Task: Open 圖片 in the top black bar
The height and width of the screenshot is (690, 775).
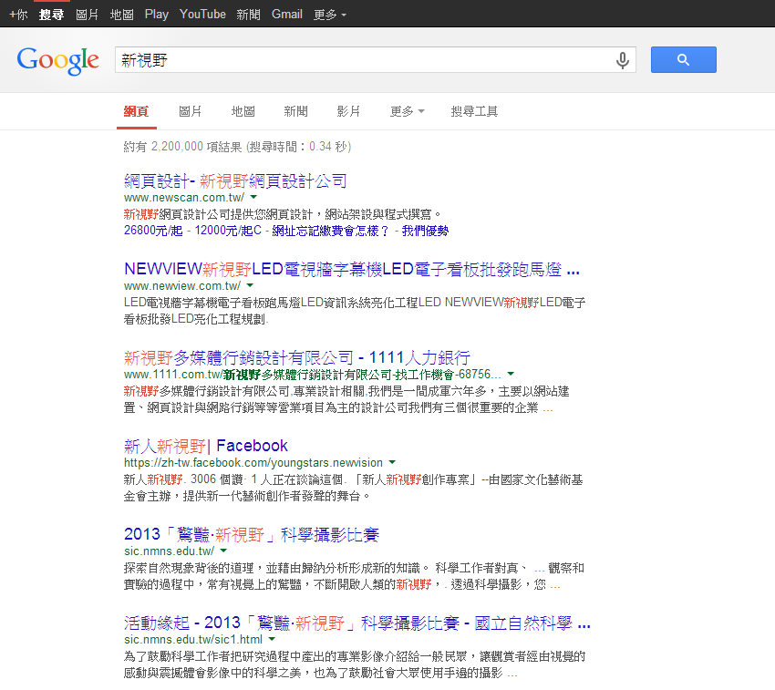Action: pos(88,15)
